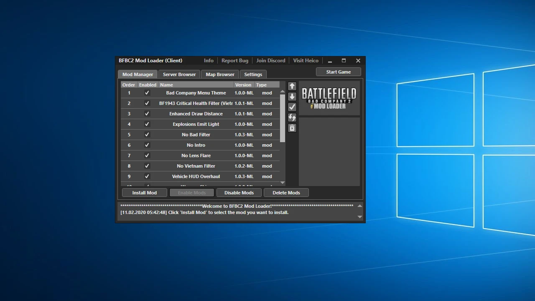Close the BFBC2 Mod Loader window
This screenshot has width=535, height=301.
[x=358, y=61]
